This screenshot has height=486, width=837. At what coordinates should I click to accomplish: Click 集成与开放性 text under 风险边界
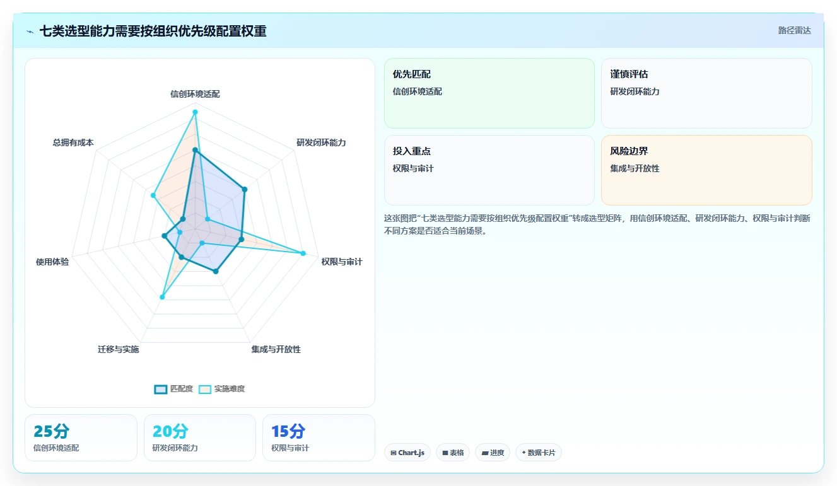tap(635, 168)
